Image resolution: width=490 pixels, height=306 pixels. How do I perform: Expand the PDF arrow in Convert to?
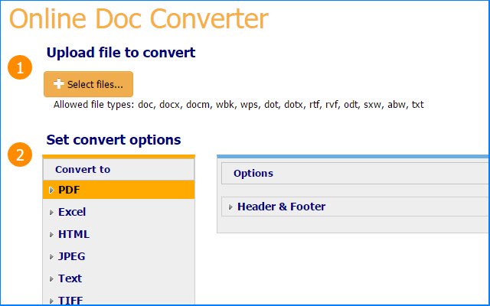coord(51,190)
